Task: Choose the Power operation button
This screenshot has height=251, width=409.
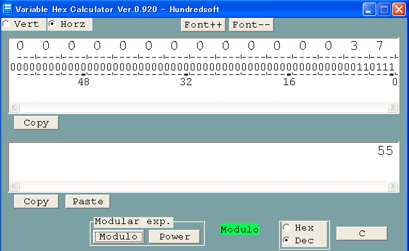Action: [175, 237]
